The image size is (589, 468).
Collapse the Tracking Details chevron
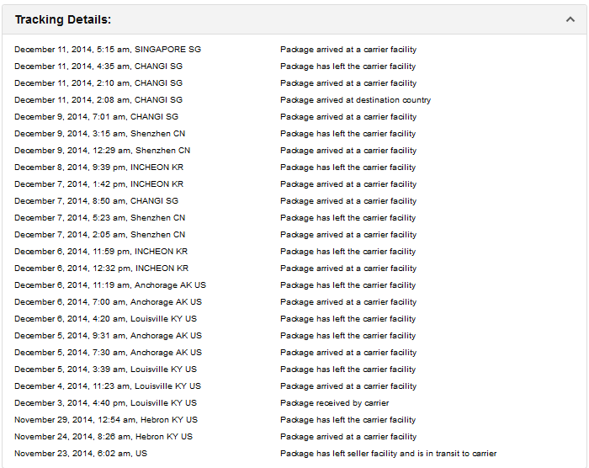[570, 19]
